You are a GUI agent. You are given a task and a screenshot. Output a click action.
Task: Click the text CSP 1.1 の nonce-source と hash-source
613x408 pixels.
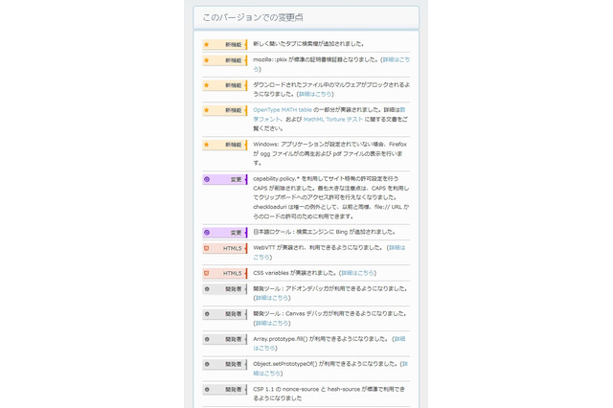[x=329, y=394]
